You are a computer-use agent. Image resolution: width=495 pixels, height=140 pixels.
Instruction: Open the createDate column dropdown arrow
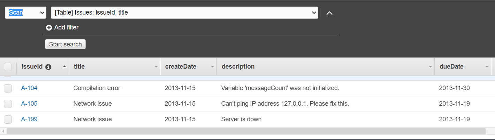coord(212,67)
